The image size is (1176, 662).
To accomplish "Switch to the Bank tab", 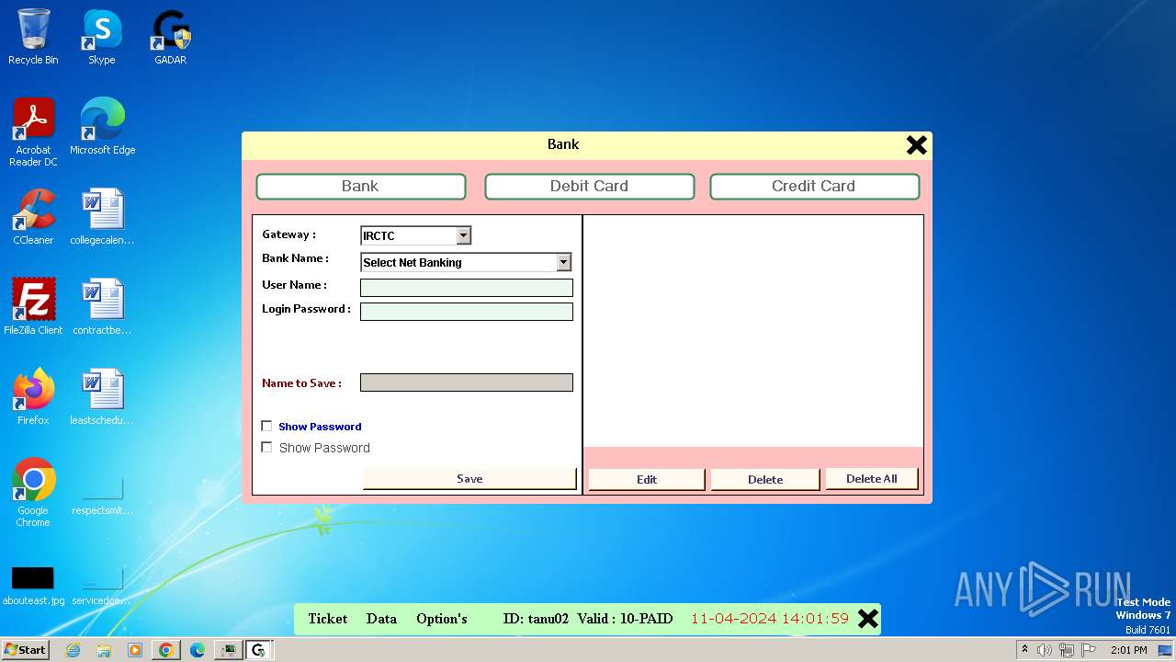I will pos(361,186).
